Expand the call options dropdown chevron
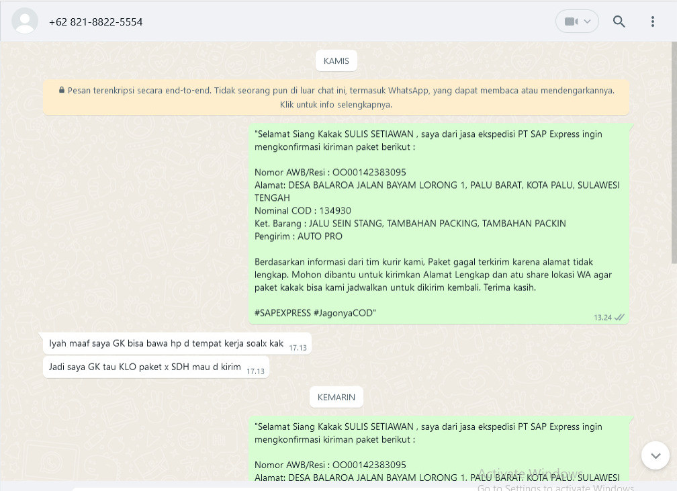Viewport: 677px width, 491px height. pyautogui.click(x=587, y=21)
